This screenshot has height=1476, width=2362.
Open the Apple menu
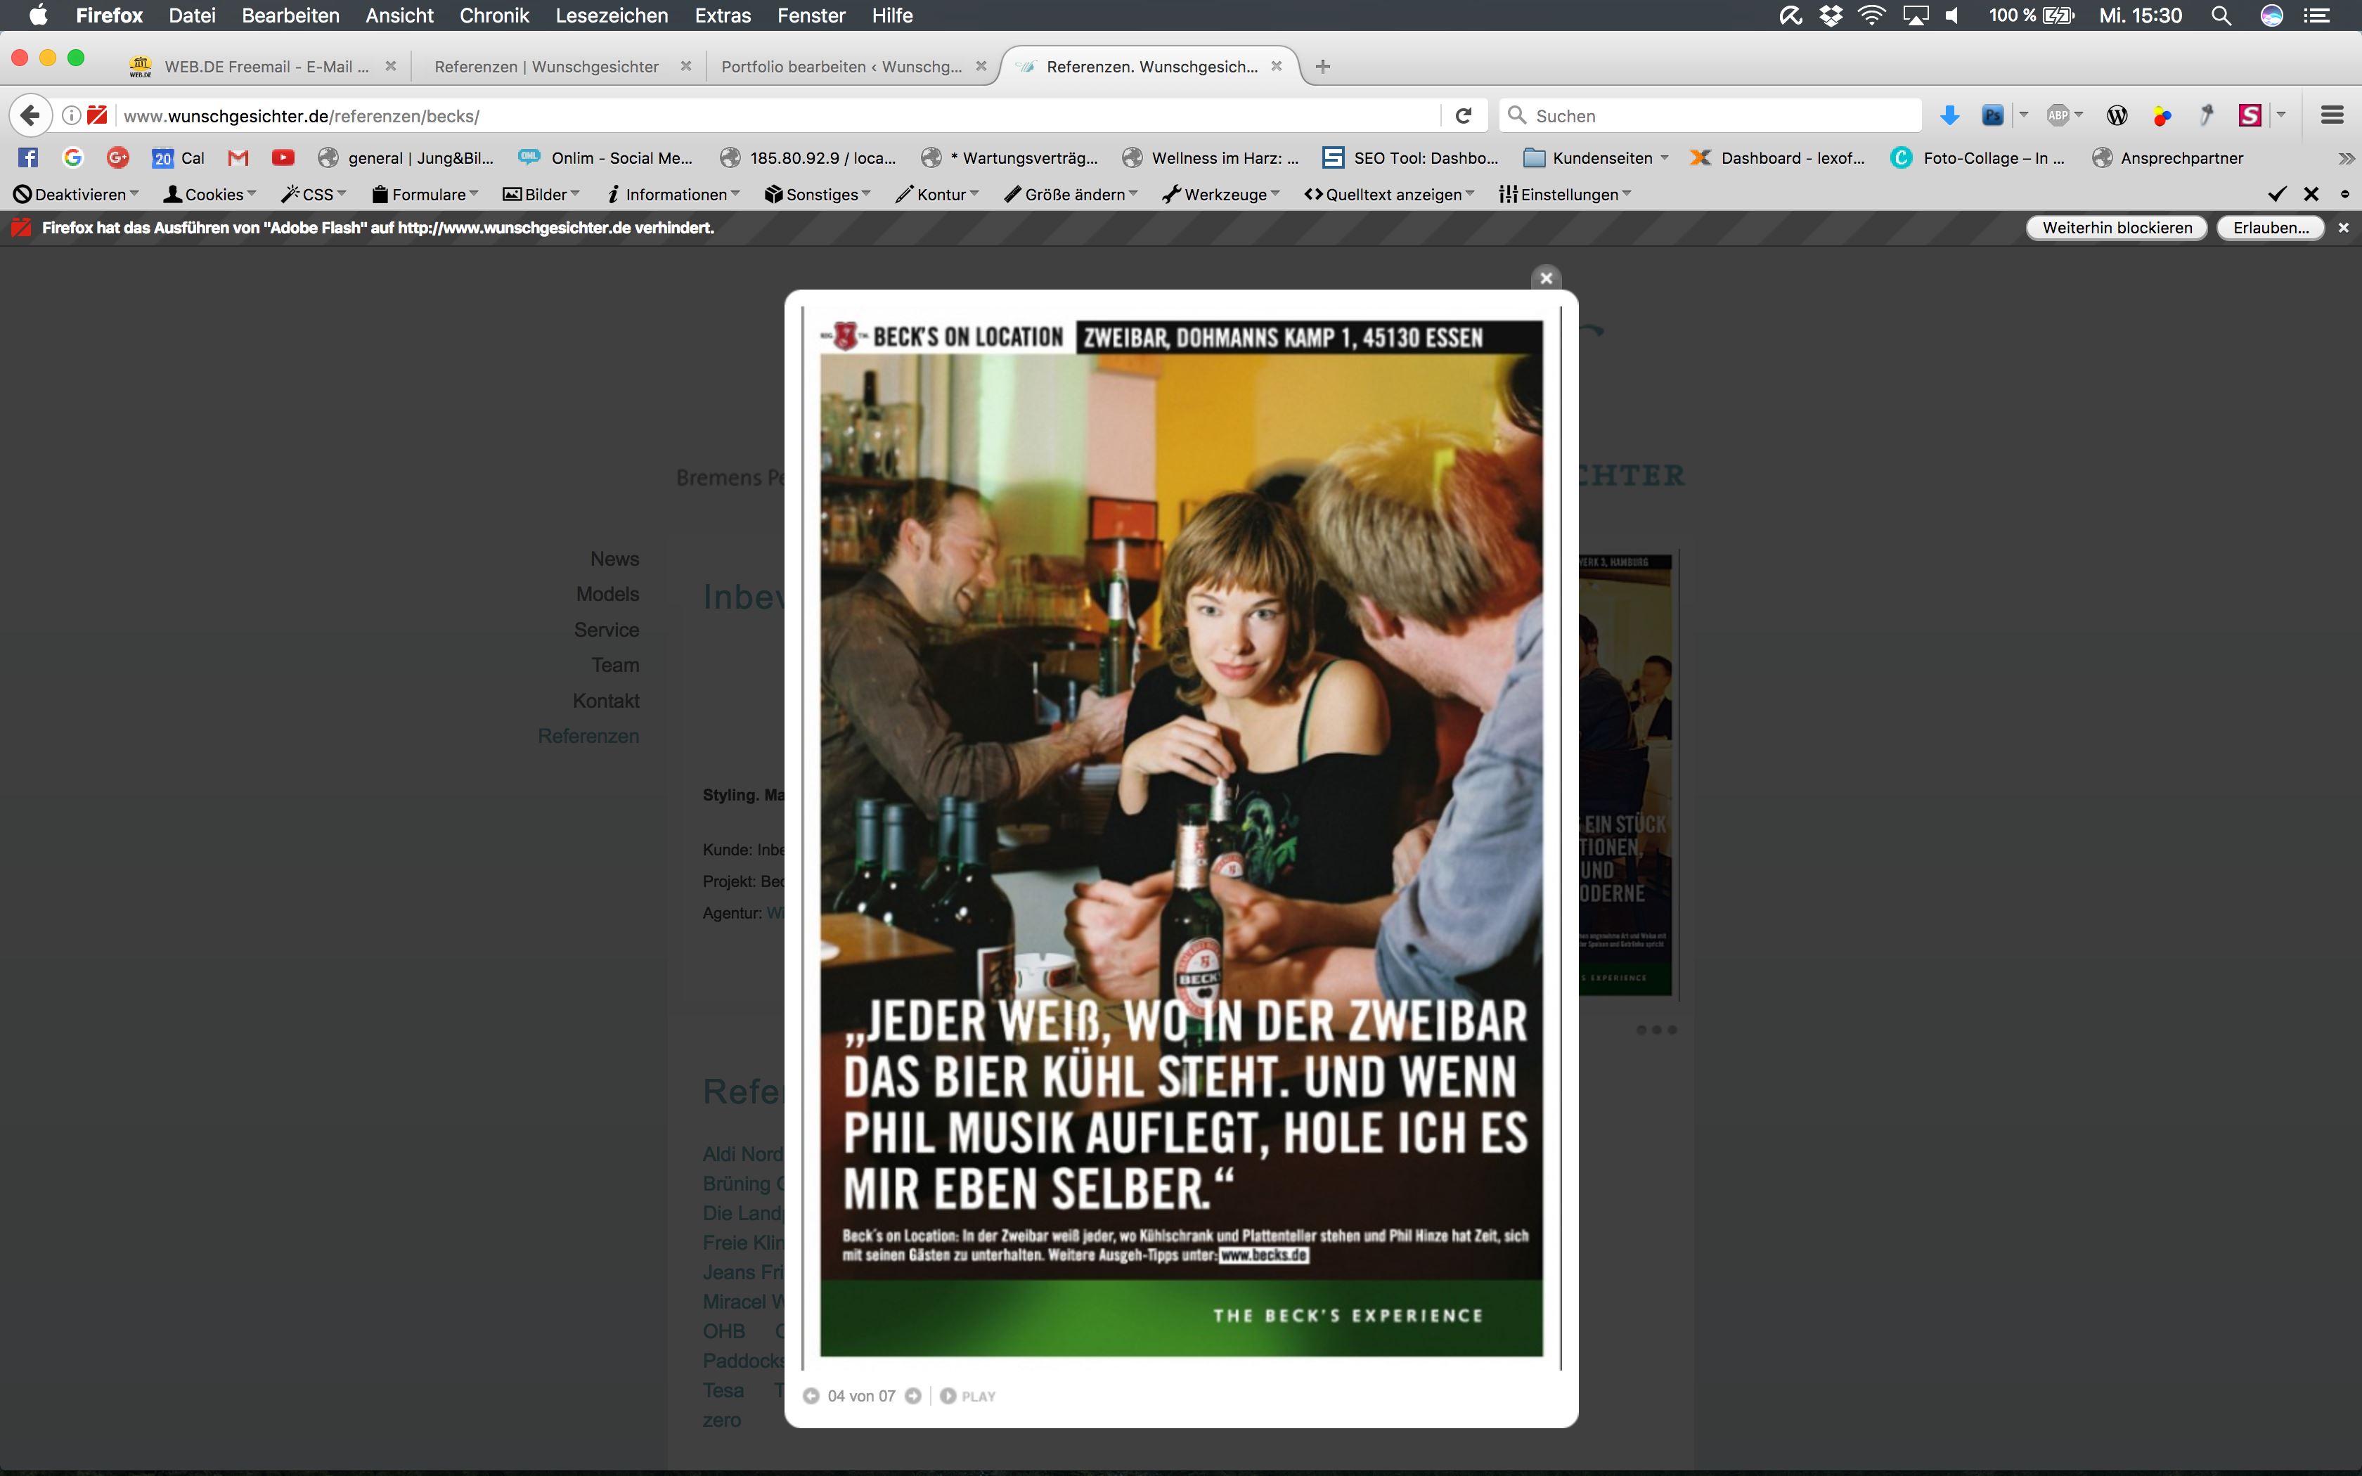click(38, 15)
